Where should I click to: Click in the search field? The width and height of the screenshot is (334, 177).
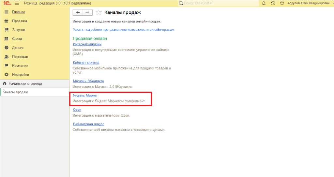coord(218,3)
